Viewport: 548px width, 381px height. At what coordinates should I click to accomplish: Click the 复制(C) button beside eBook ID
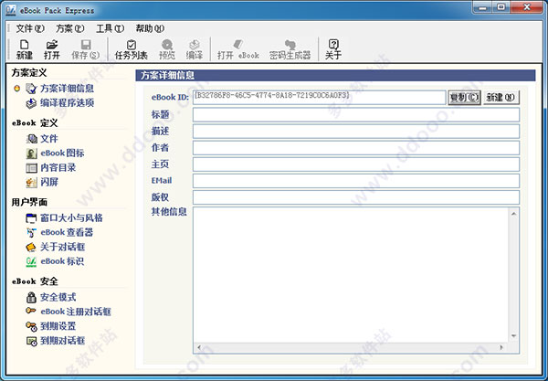pos(464,98)
